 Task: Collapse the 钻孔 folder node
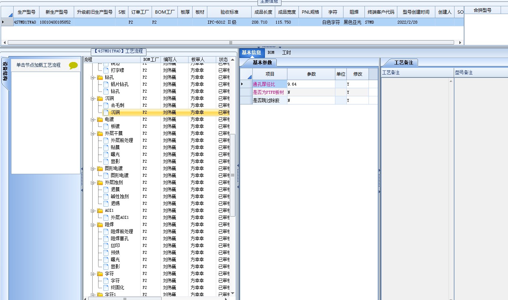tap(93, 78)
